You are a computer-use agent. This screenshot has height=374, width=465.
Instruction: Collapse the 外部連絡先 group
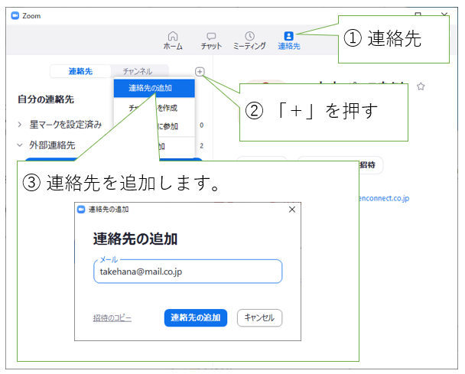point(21,145)
